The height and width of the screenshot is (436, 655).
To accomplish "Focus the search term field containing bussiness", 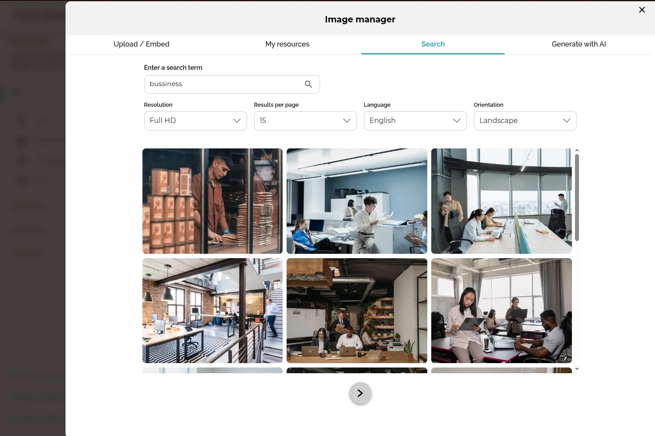I will [232, 84].
